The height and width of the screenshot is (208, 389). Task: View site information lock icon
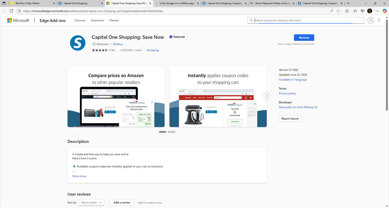[x=19, y=11]
